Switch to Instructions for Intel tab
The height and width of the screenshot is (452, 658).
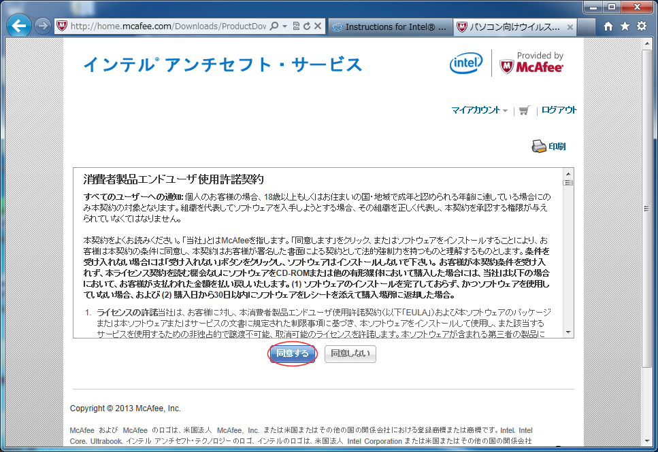[x=391, y=27]
